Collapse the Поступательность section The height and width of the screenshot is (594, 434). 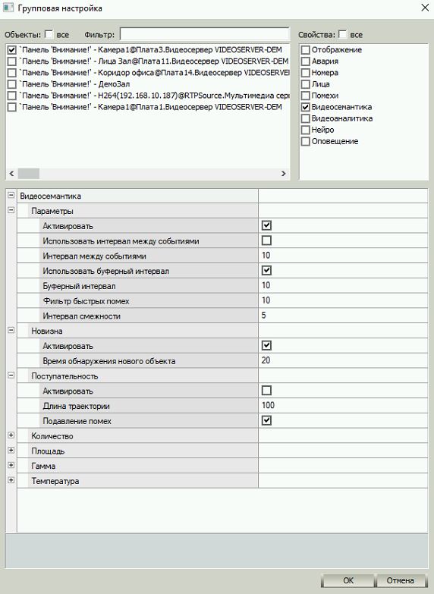coord(11,376)
